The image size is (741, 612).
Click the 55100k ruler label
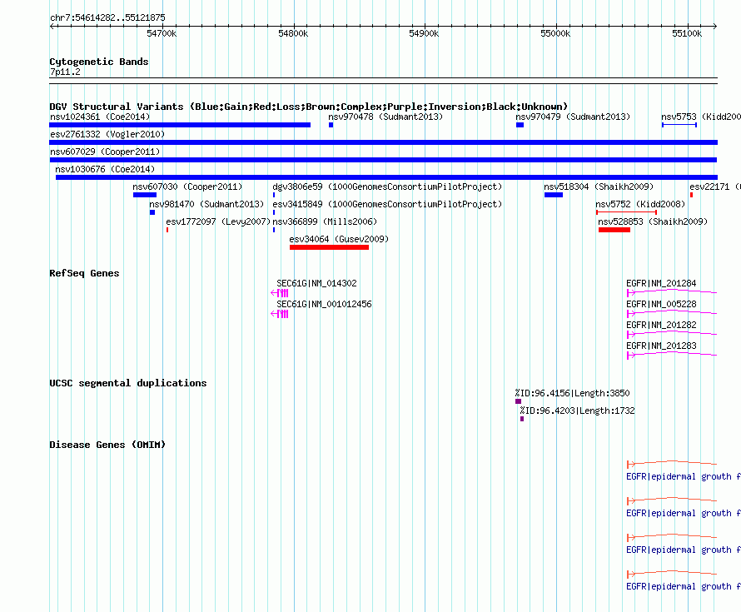point(687,33)
